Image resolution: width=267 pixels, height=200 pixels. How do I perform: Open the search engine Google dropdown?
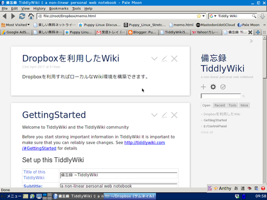click(213, 16)
